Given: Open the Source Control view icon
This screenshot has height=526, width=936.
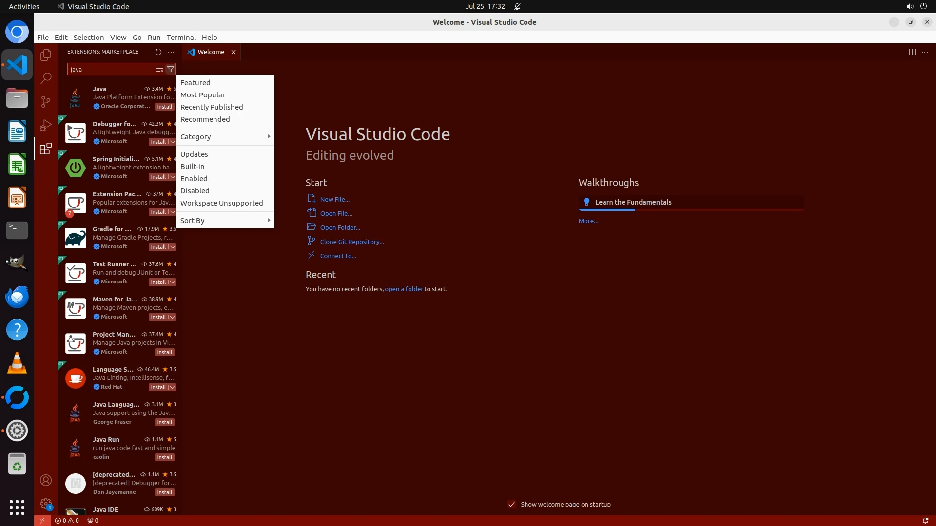Looking at the screenshot, I should click(46, 101).
